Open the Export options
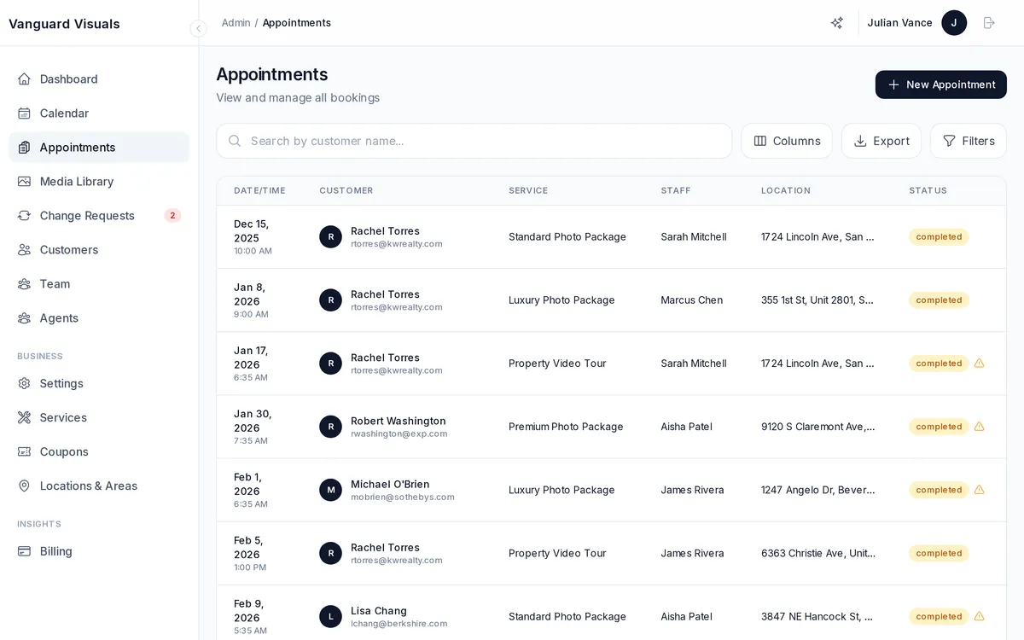1024x640 pixels. coord(881,141)
